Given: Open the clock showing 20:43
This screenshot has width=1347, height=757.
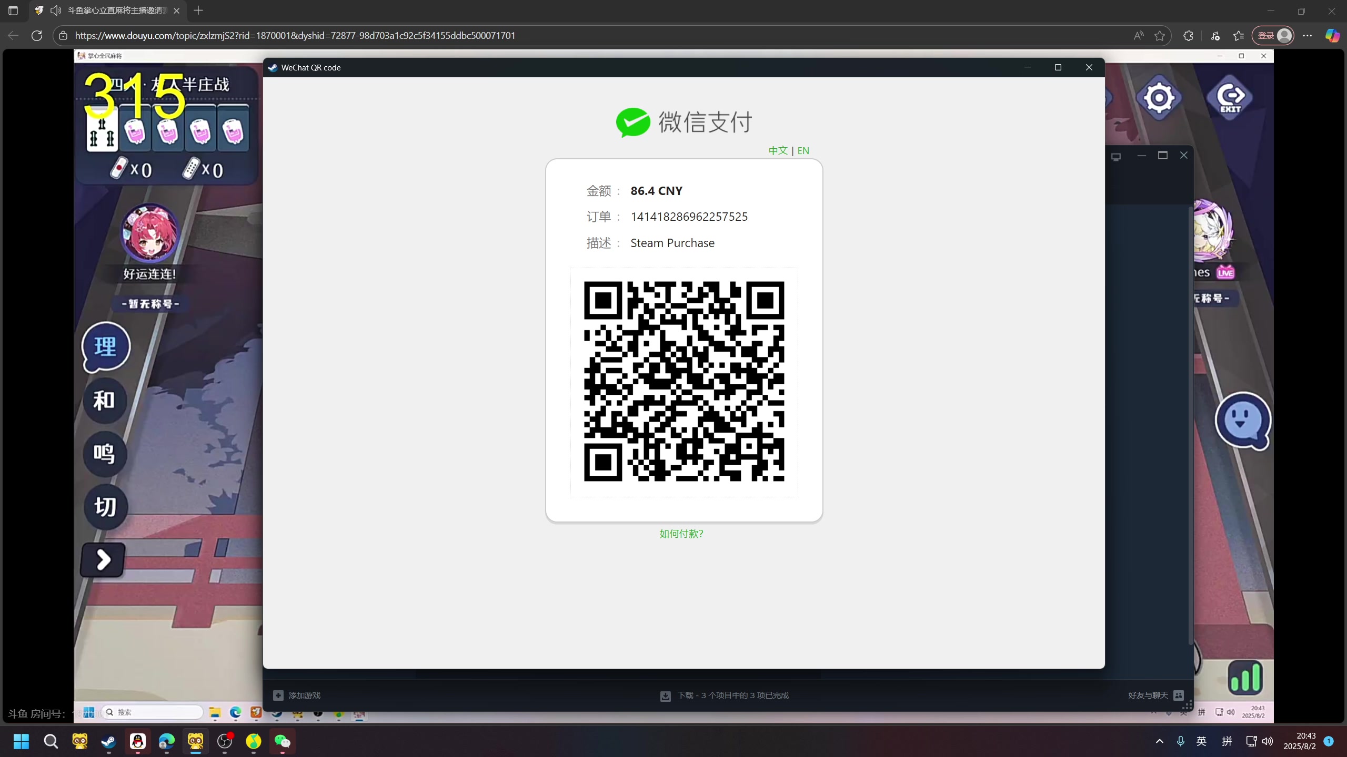Looking at the screenshot, I should tap(1300, 741).
